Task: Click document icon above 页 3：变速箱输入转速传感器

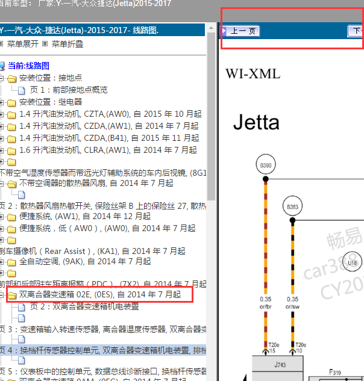Action: pos(22,318)
